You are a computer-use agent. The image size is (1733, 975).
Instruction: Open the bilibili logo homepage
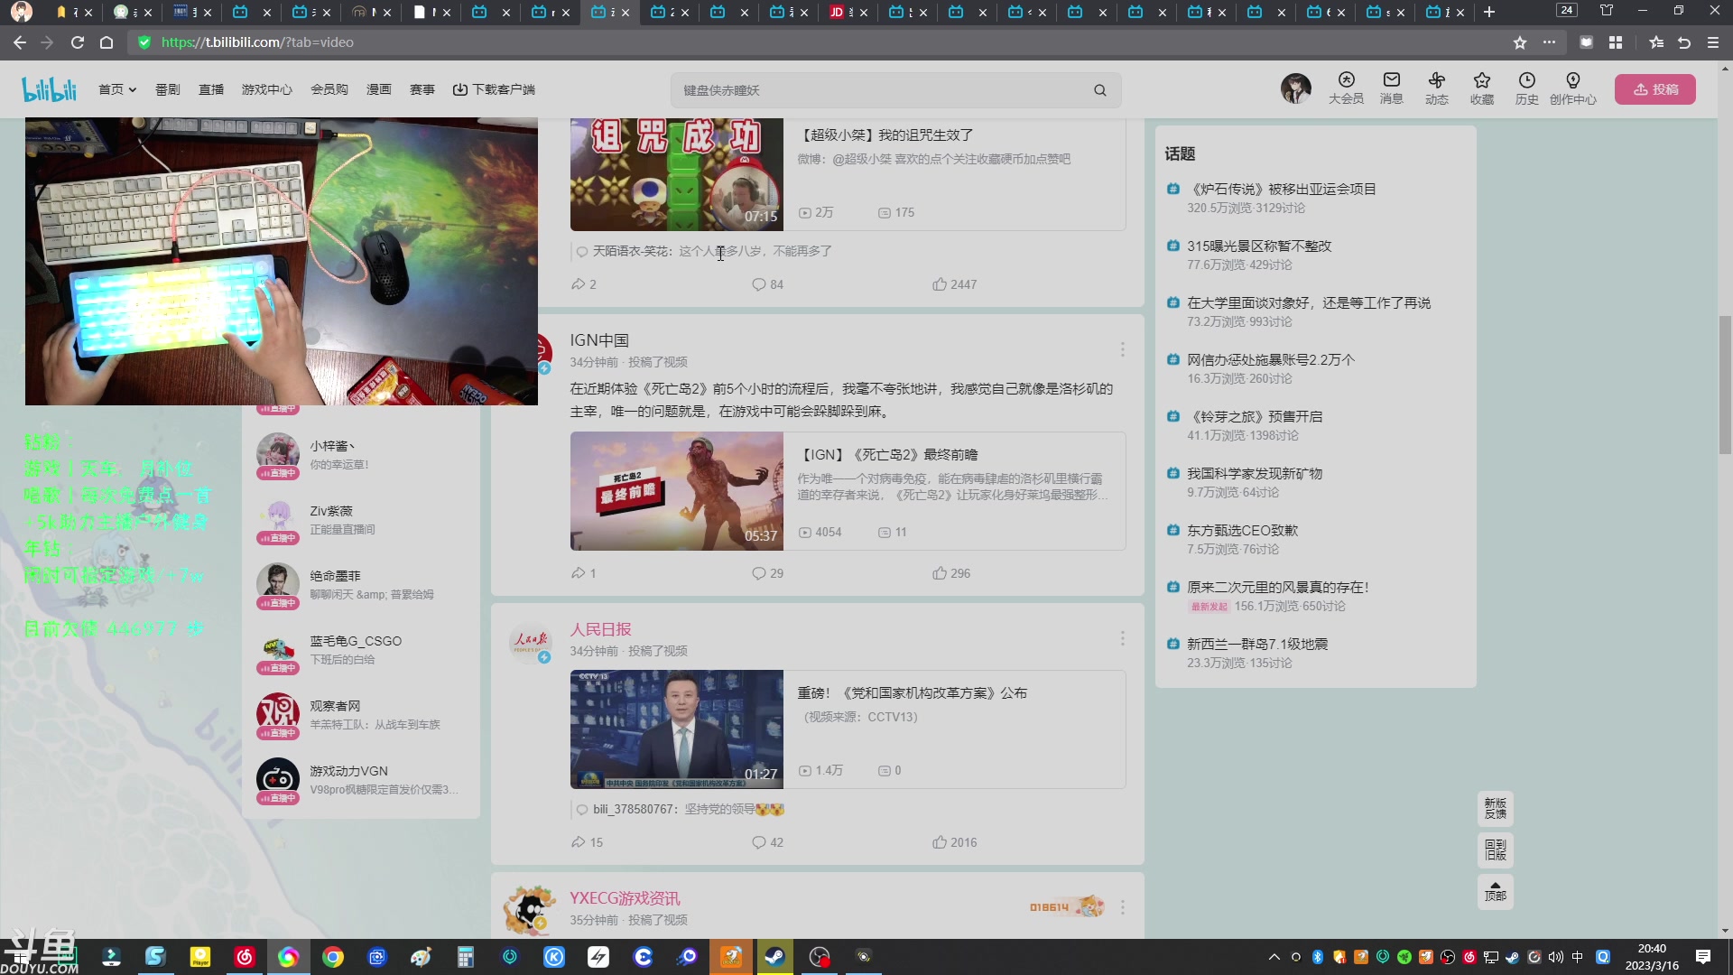coord(50,89)
